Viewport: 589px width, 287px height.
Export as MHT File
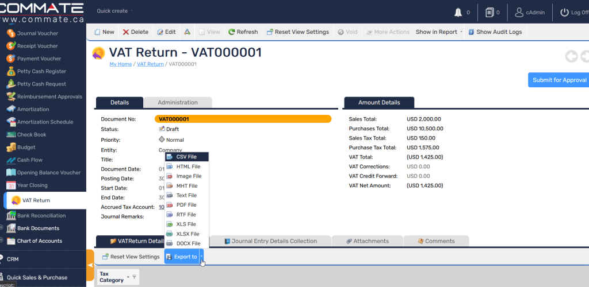coord(187,186)
